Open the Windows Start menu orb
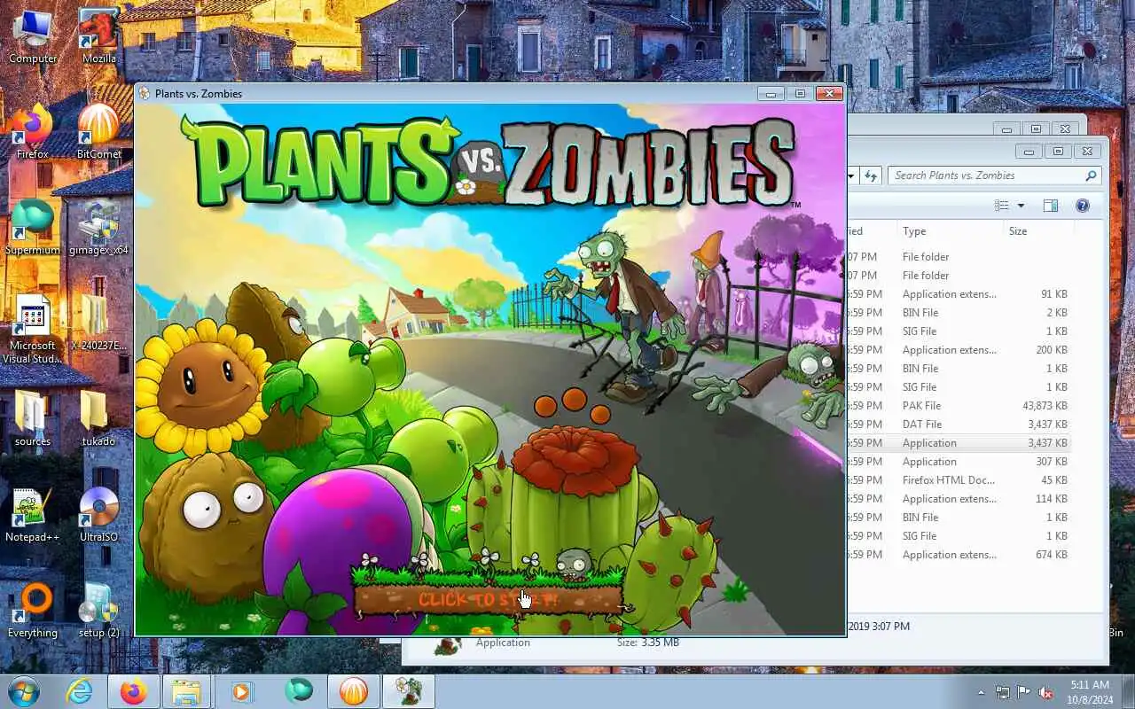Viewport: 1135px width, 709px height. coord(24,691)
